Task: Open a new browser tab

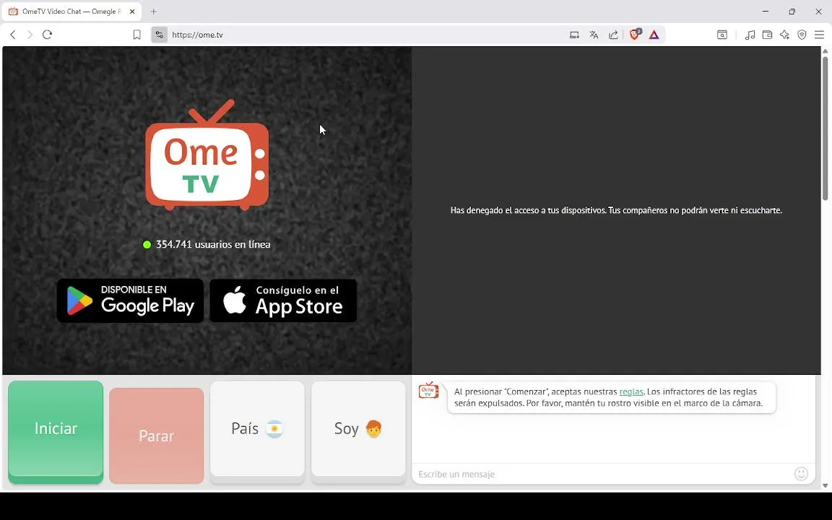Action: point(153,11)
